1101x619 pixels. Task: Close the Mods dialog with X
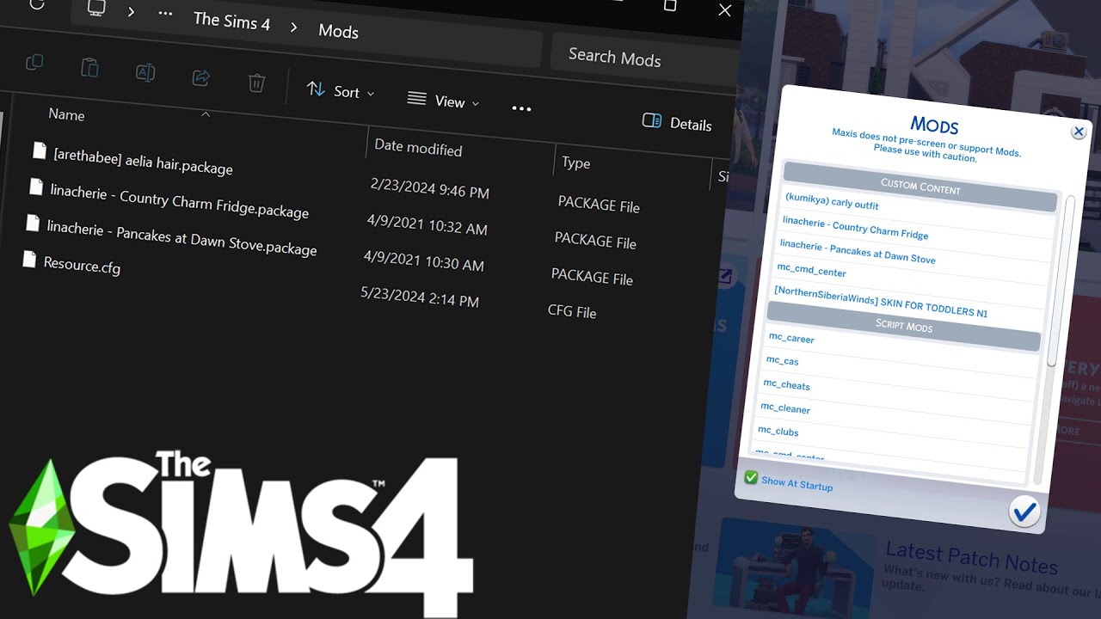pos(1078,132)
